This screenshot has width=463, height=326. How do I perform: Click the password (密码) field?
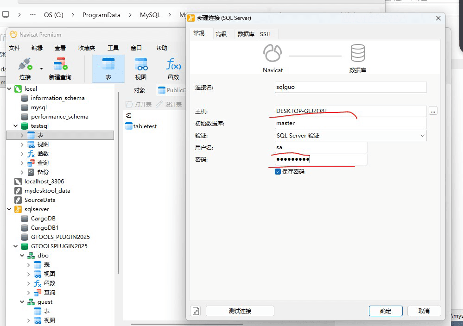point(321,159)
